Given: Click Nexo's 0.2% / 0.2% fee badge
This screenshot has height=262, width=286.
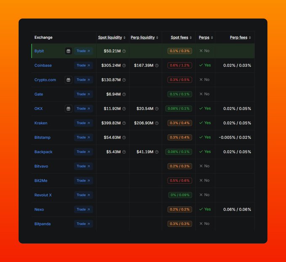Looking at the screenshot, I should (x=180, y=210).
